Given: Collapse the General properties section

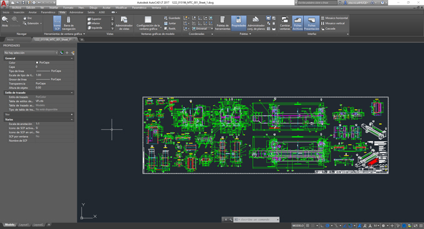Looking at the screenshot, I should (x=72, y=58).
